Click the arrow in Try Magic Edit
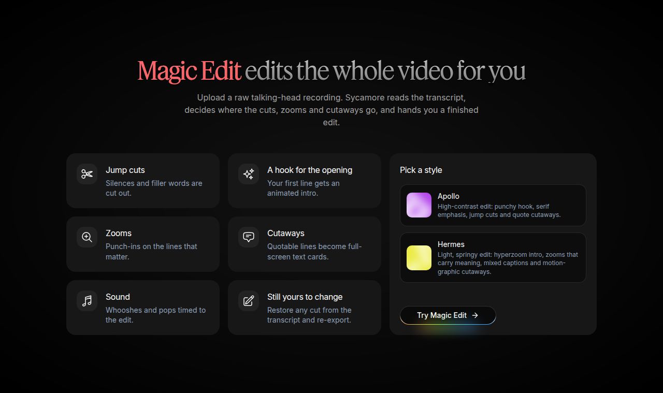The width and height of the screenshot is (663, 393). click(475, 315)
